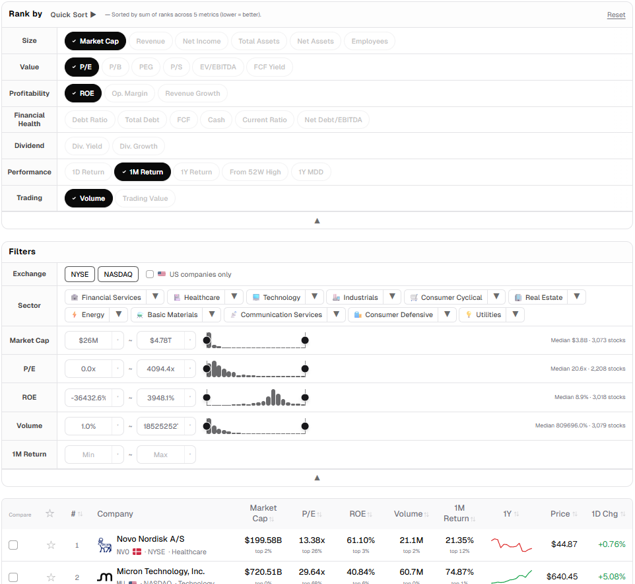This screenshot has height=584, width=635.
Task: Select EV/EBITDA value metric
Action: tap(218, 67)
